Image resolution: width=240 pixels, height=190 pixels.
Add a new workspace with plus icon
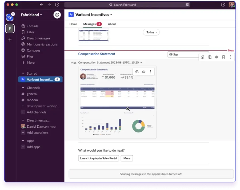[10, 40]
